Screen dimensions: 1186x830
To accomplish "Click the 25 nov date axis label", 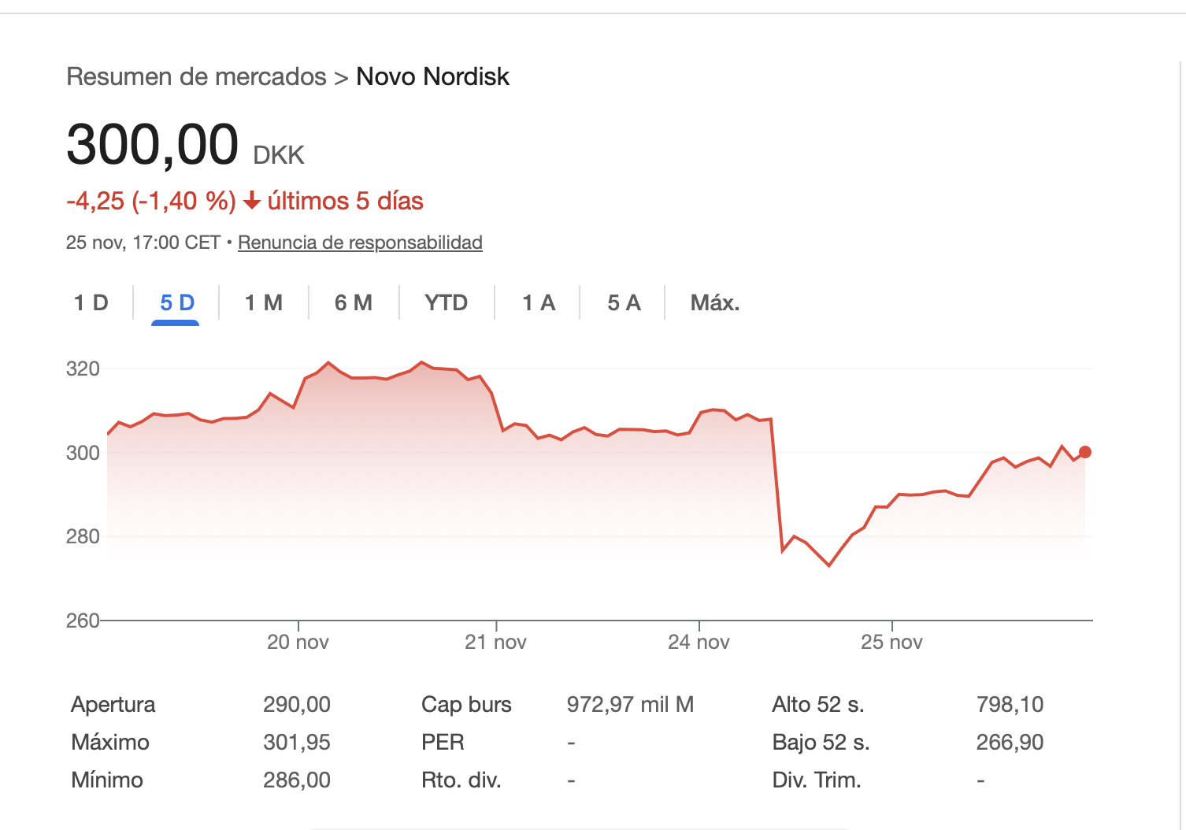I will 891,642.
